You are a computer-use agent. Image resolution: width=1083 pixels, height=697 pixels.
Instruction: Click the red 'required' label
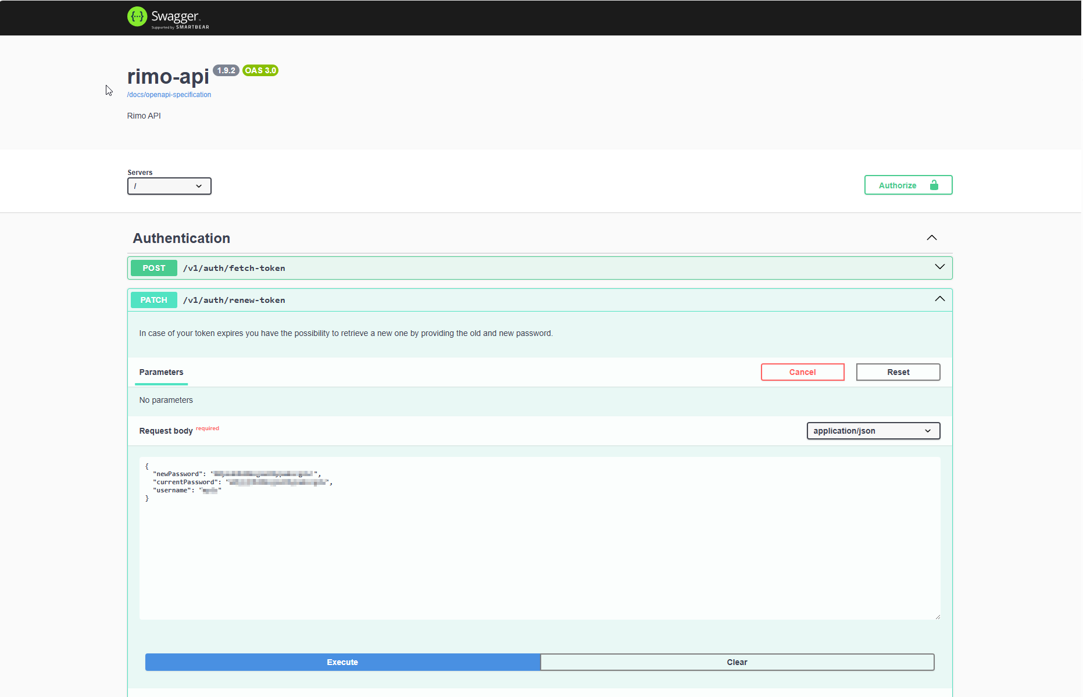tap(208, 428)
